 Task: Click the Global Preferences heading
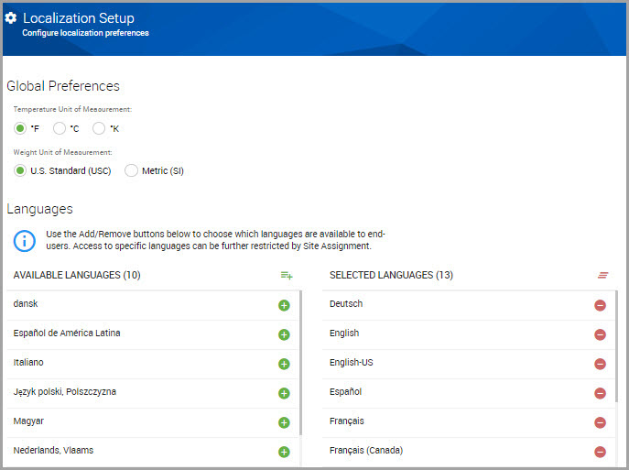pos(63,86)
